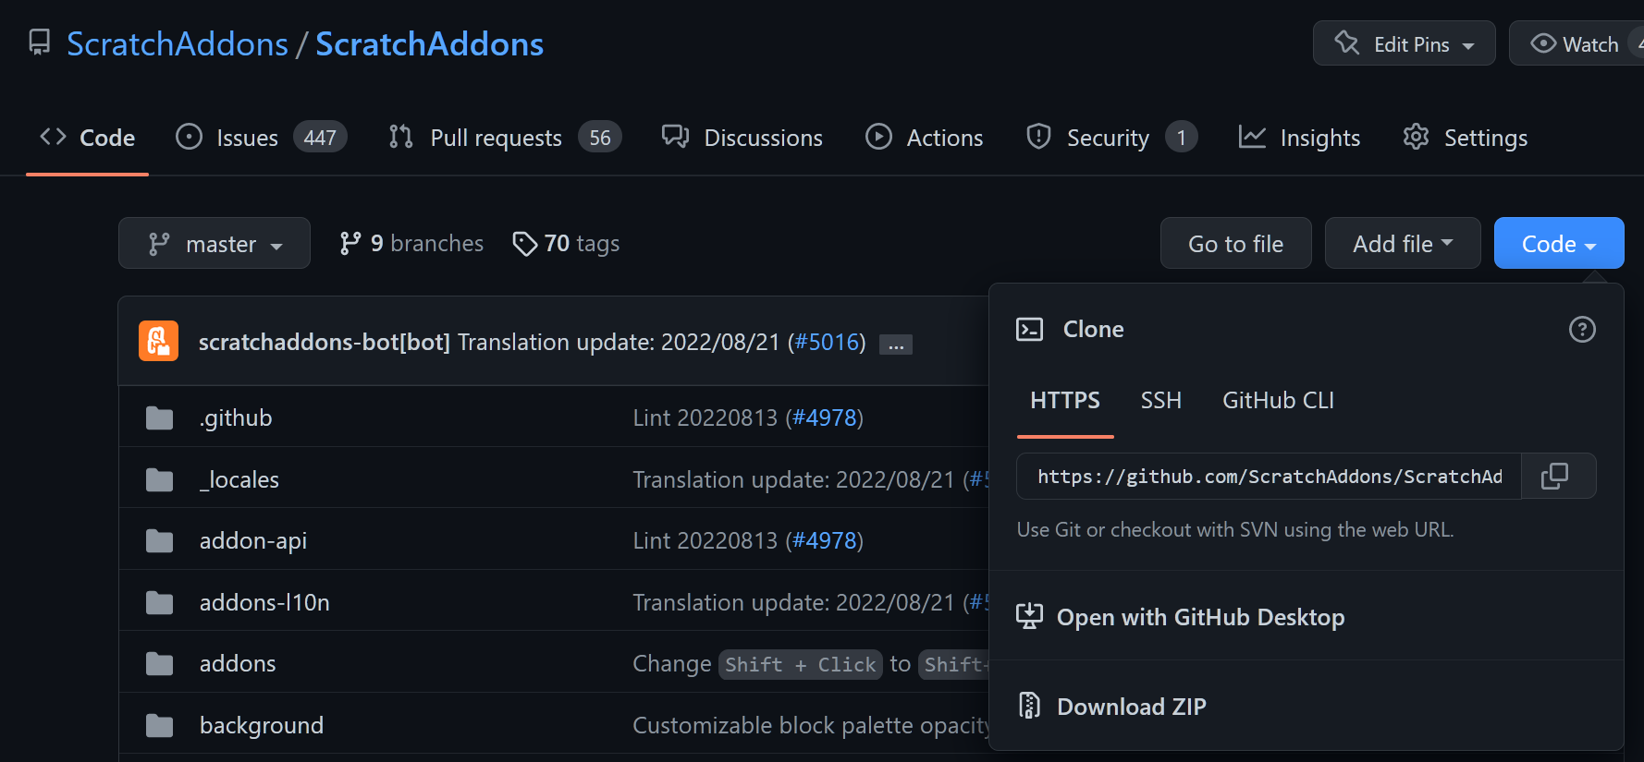Screen dimensions: 1644x762
Task: Click the Open with GitHub Desktop option
Action: [1200, 617]
